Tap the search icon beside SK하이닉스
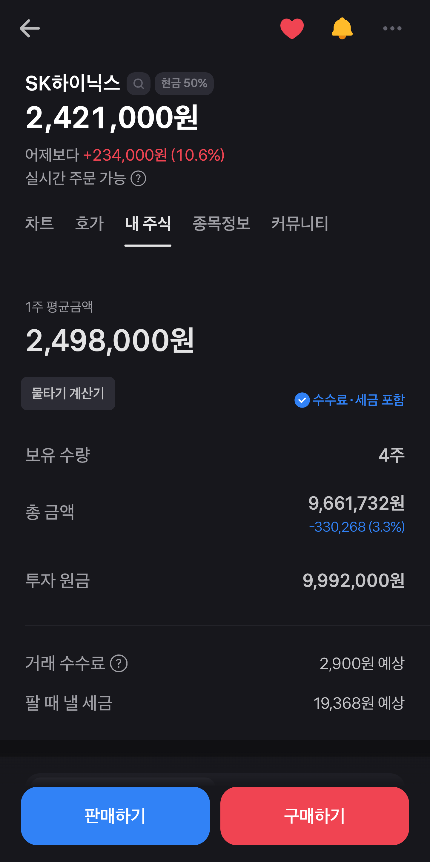Screen dimensions: 430x862 (139, 84)
